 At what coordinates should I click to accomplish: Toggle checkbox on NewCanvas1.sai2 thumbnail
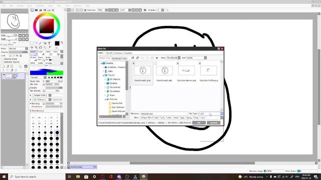click(156, 63)
